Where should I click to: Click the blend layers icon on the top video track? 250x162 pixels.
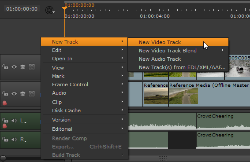23,67
